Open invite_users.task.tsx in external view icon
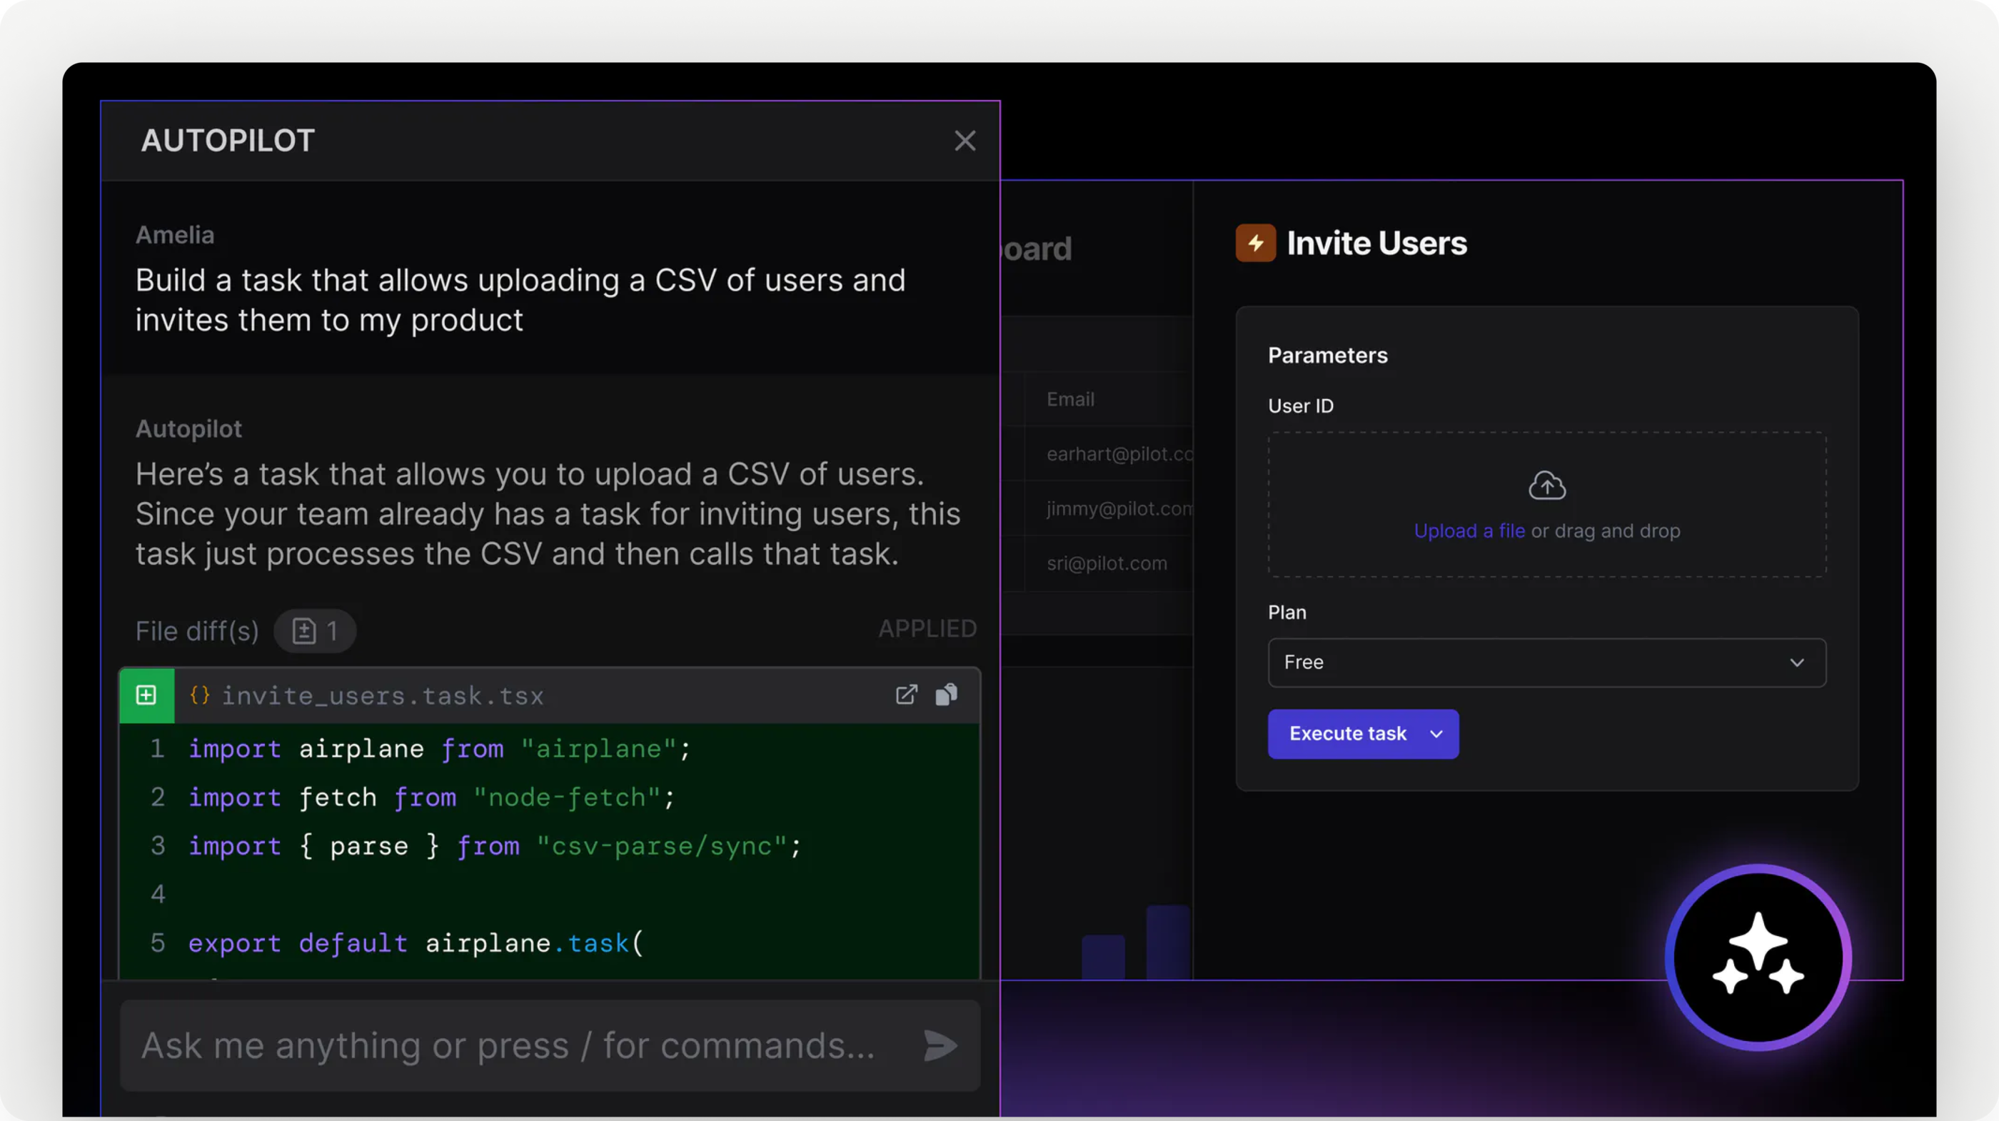 pyautogui.click(x=907, y=695)
